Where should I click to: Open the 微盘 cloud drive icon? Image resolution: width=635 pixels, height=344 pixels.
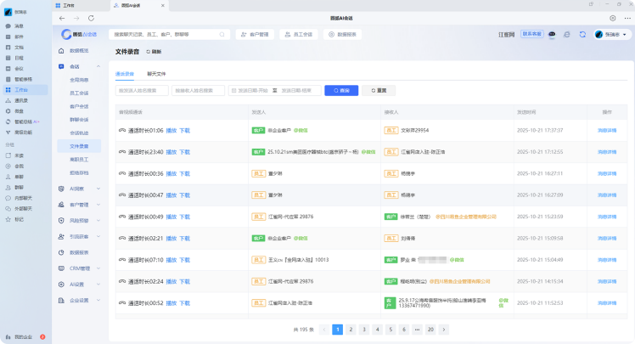click(x=18, y=110)
